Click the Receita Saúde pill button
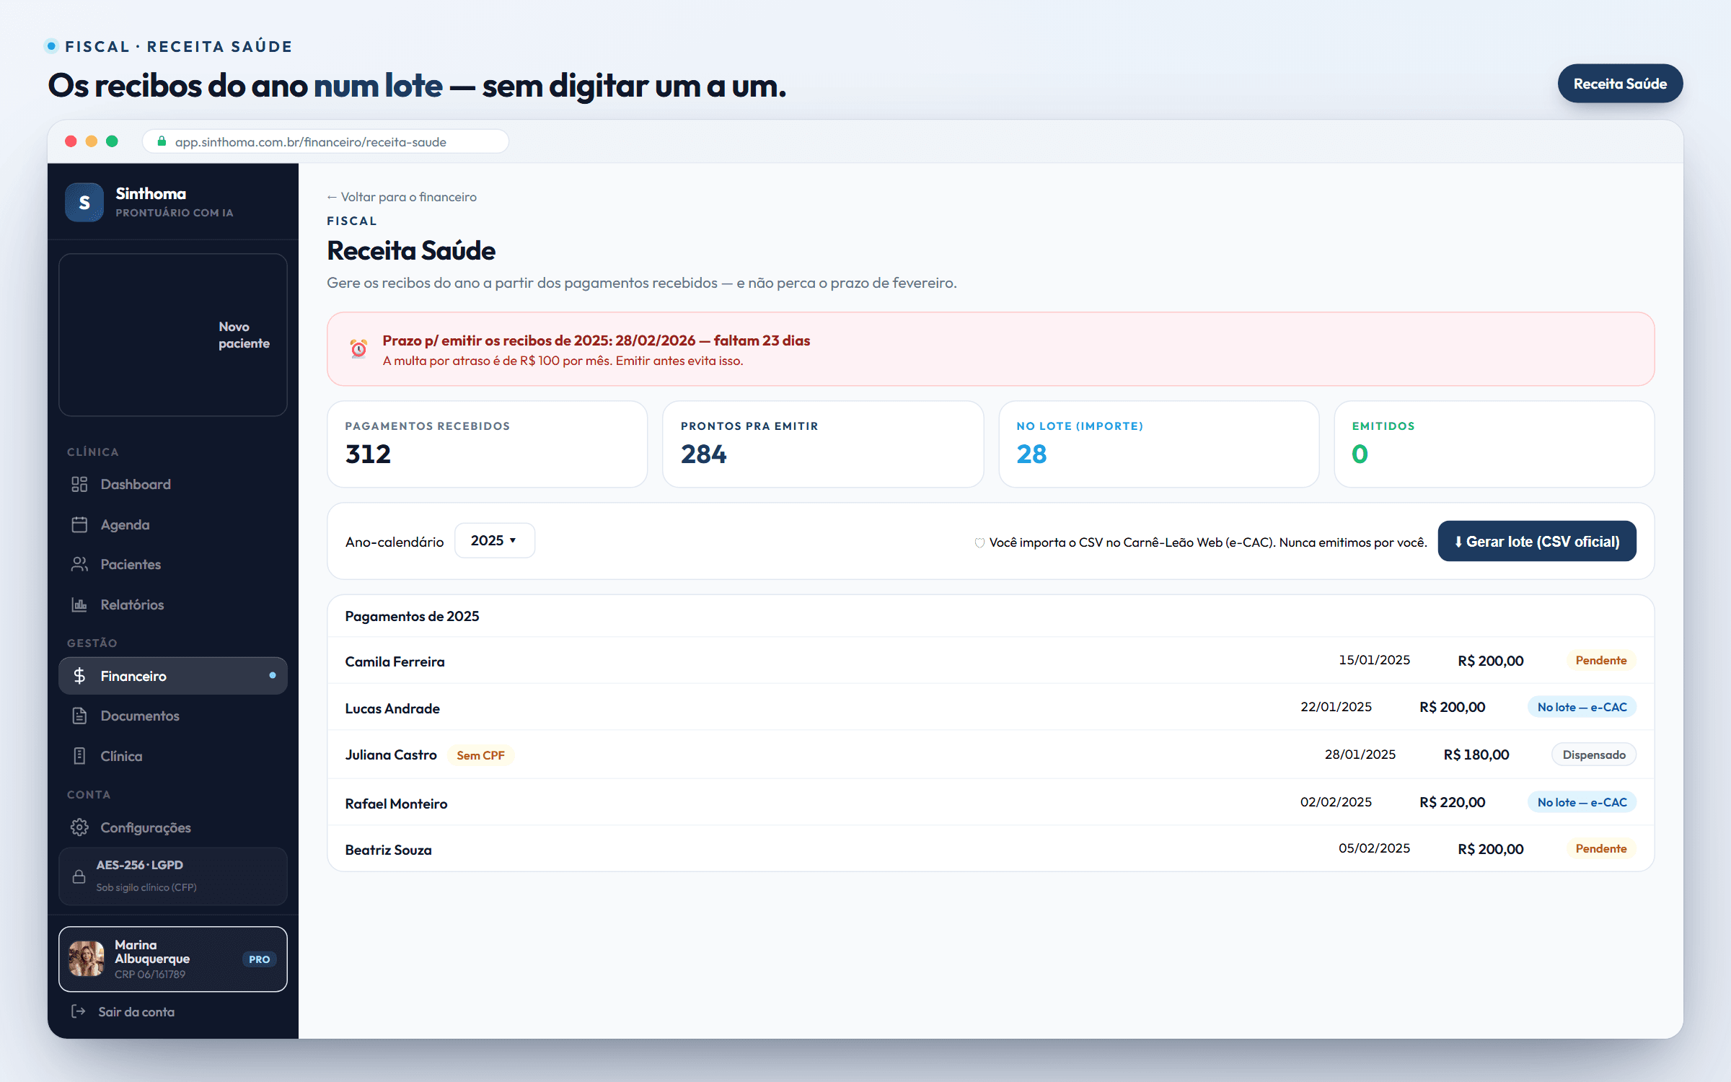 tap(1620, 84)
